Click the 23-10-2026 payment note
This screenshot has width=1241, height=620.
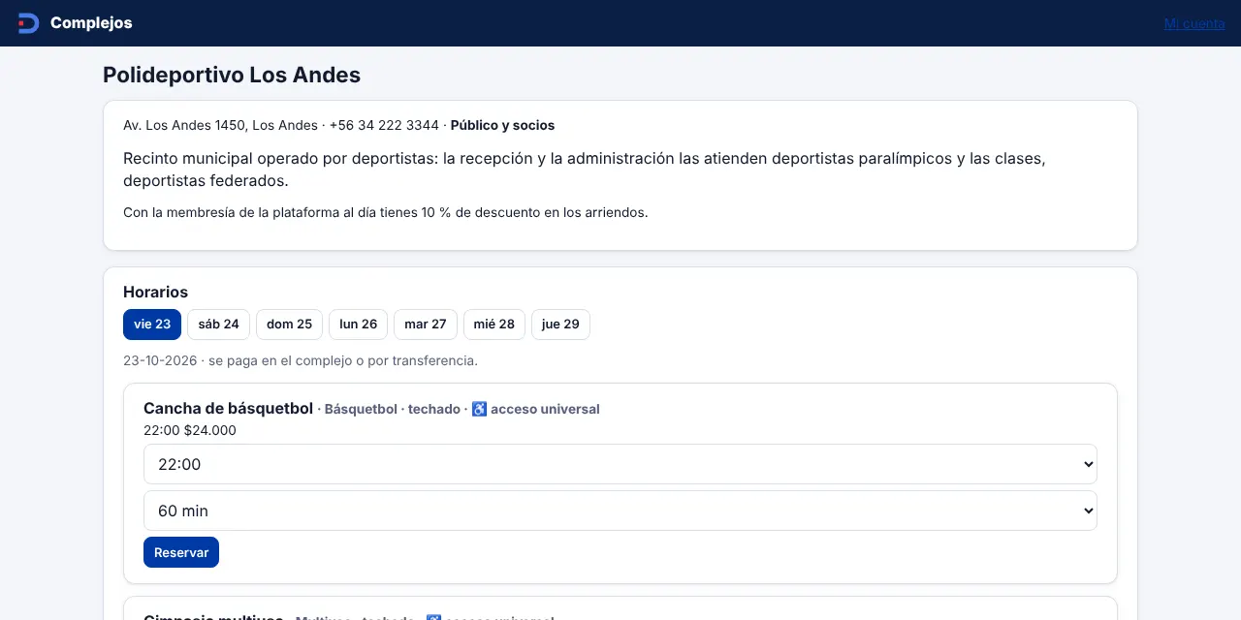click(x=301, y=360)
